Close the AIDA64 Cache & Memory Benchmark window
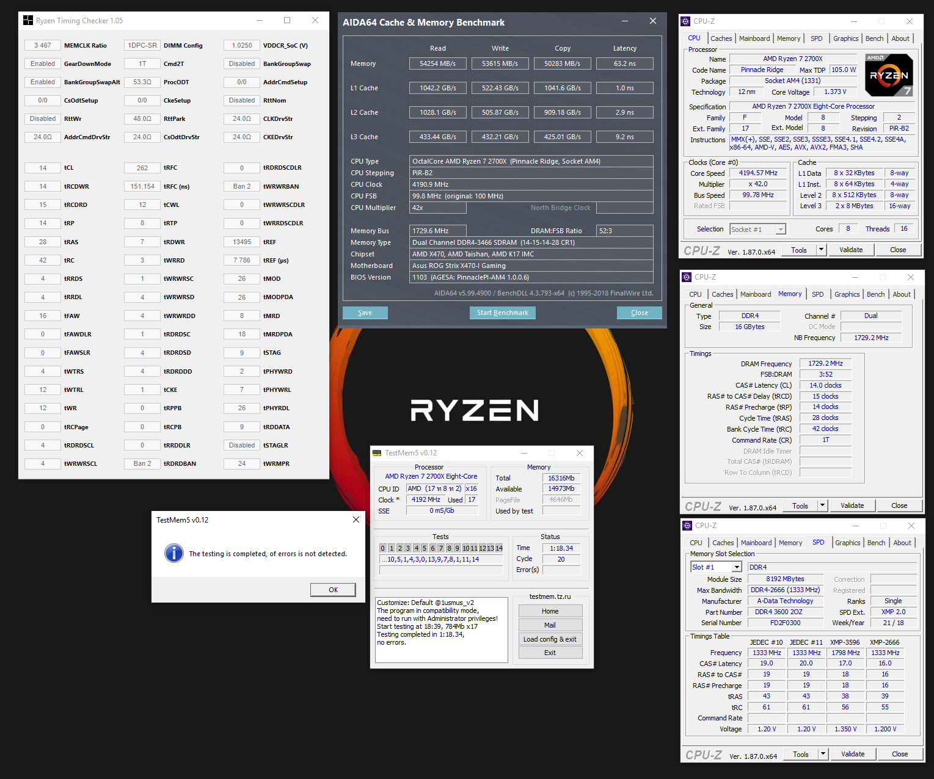Screen dimensions: 934x779 [653, 21]
